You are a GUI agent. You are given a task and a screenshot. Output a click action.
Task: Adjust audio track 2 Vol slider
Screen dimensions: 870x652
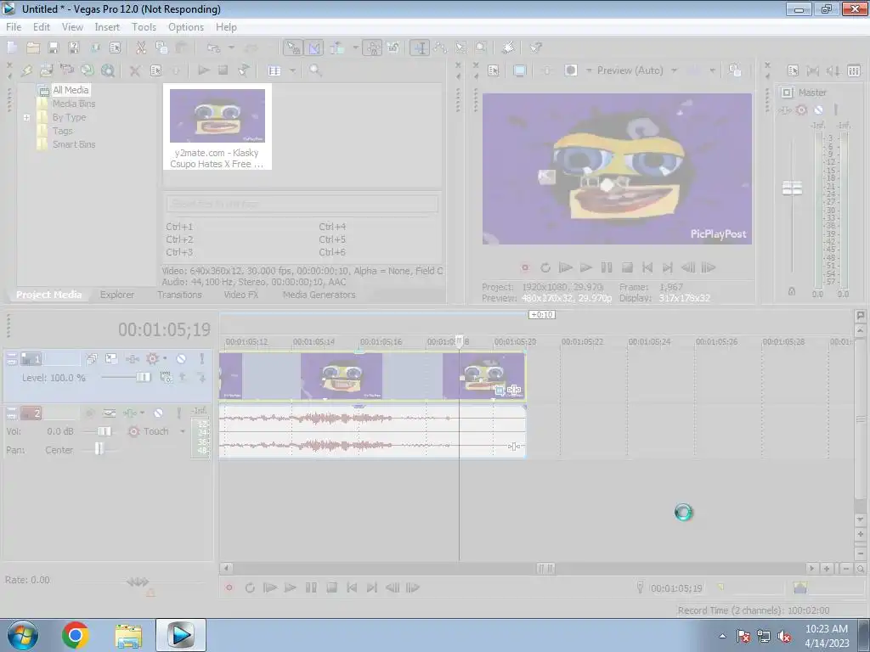pos(104,431)
